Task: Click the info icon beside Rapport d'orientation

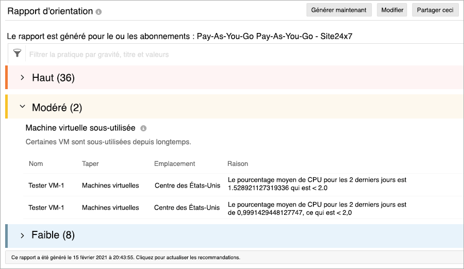Action: (99, 11)
